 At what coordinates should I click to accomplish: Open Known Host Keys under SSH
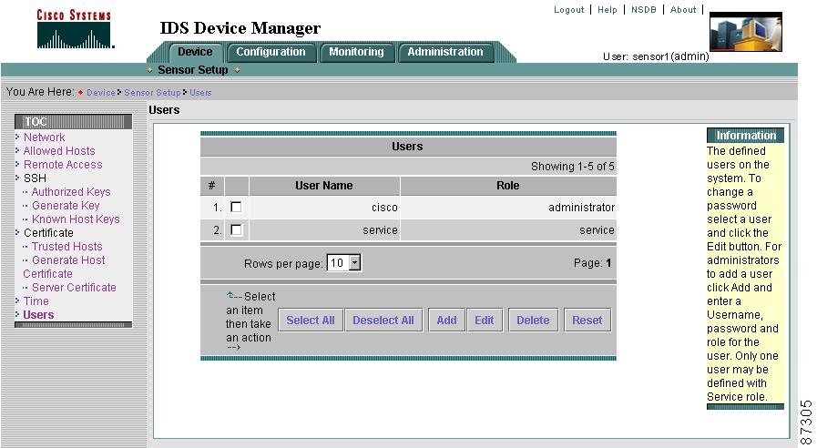[76, 219]
